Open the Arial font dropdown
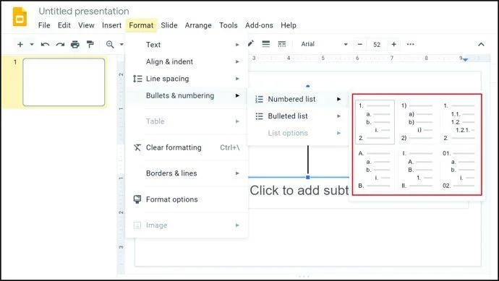 pyautogui.click(x=324, y=44)
